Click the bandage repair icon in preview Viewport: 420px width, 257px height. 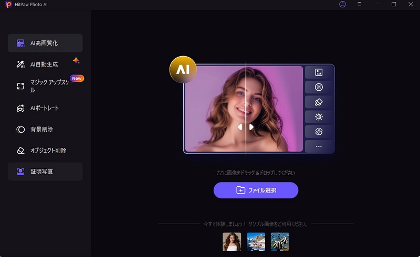(319, 131)
